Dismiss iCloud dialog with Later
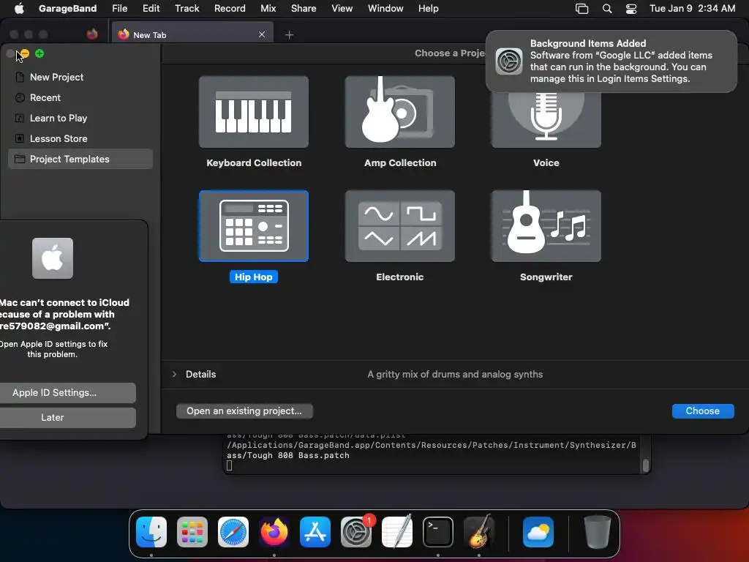The image size is (749, 562). [x=68, y=418]
